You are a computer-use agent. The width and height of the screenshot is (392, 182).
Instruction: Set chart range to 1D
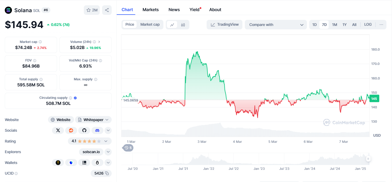pyautogui.click(x=315, y=25)
